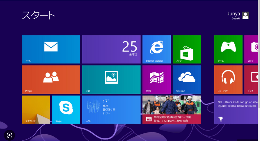The width and height of the screenshot is (260, 141).
Task: Open the People tile
Action: tap(51, 79)
